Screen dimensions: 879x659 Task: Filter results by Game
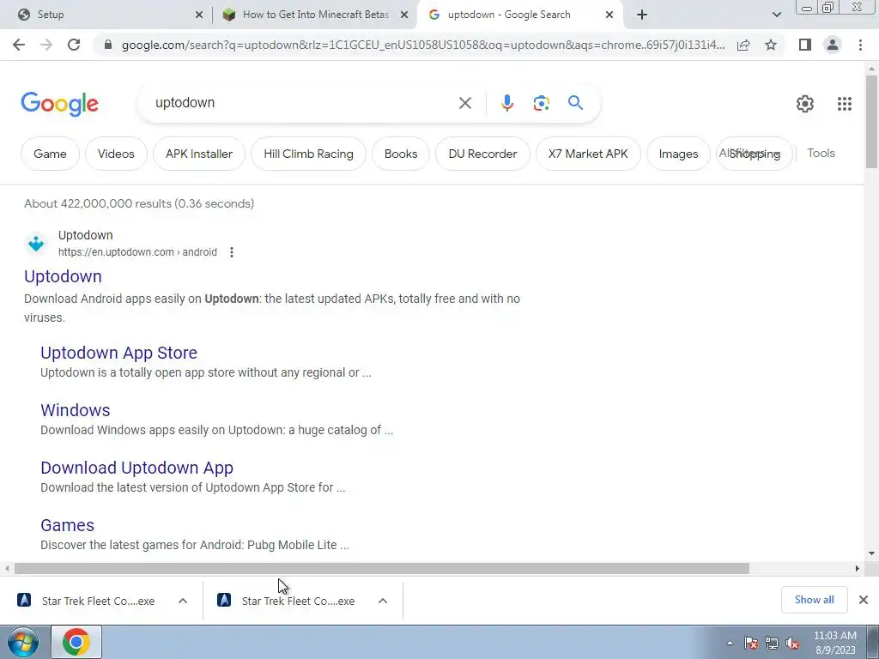tap(50, 154)
